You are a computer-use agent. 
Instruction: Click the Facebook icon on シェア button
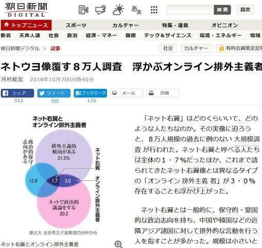click(5, 94)
